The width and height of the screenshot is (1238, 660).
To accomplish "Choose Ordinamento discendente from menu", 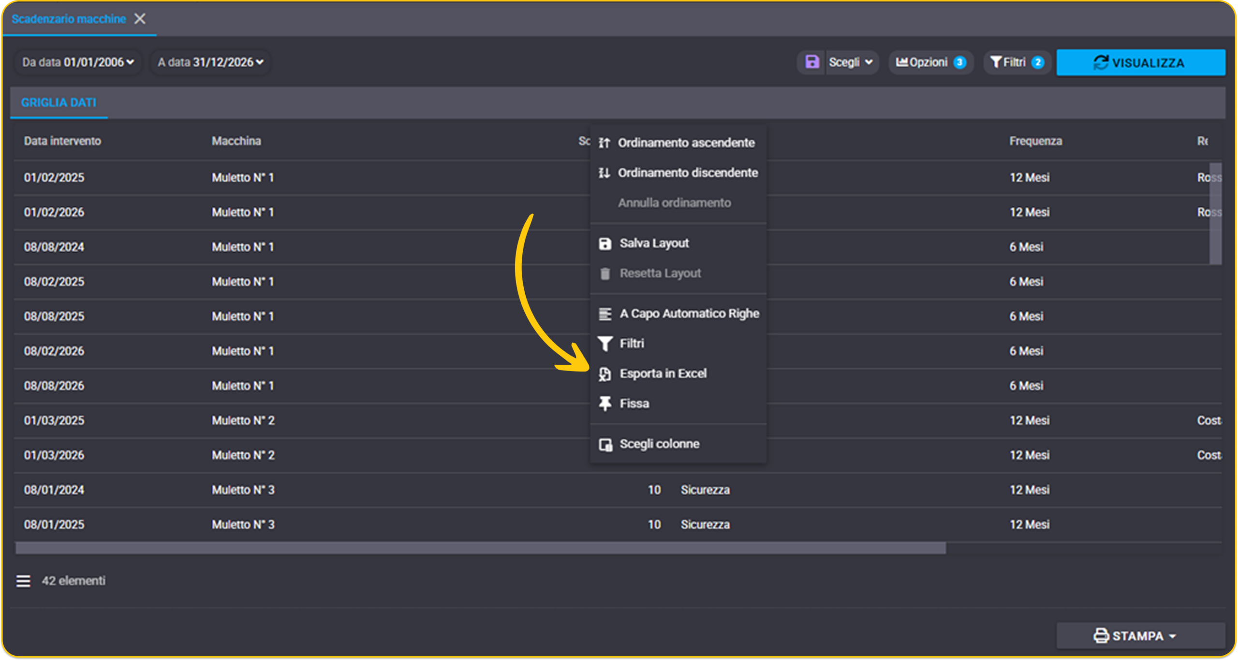I will click(x=678, y=173).
